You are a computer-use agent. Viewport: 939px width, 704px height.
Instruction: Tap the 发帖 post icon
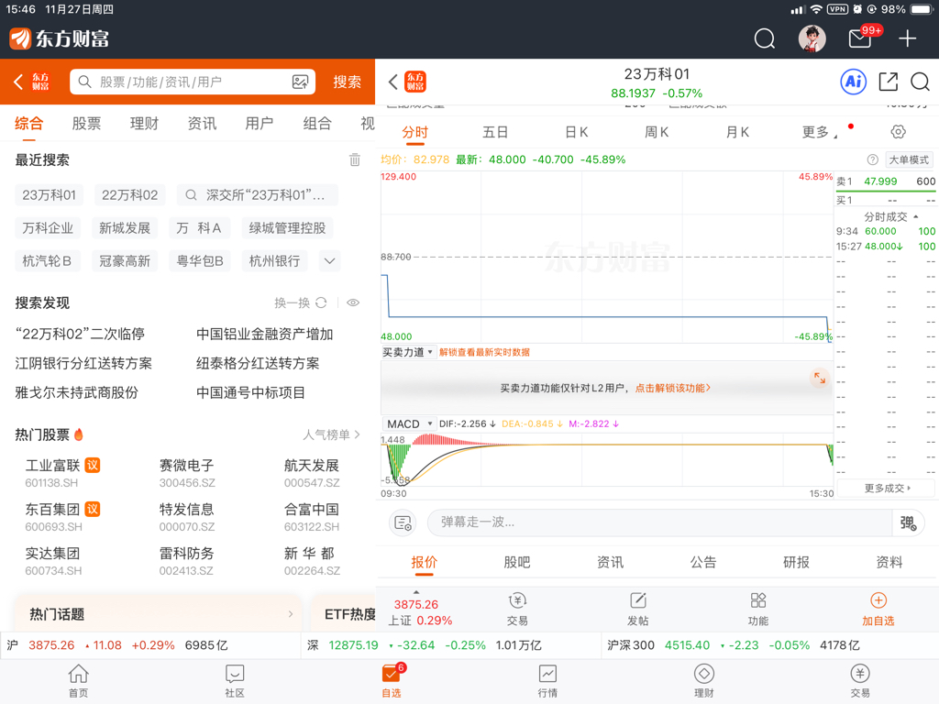coord(638,609)
